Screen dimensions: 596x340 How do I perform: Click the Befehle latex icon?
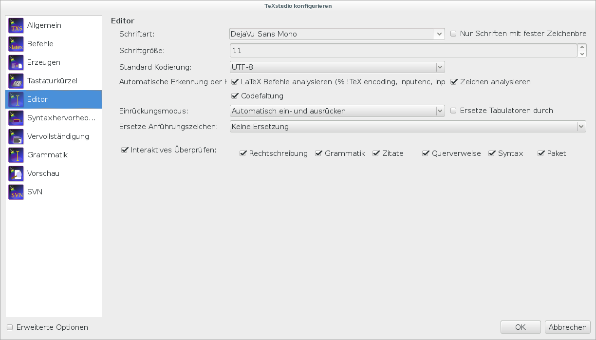click(x=16, y=44)
